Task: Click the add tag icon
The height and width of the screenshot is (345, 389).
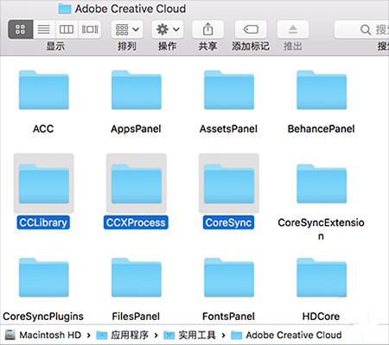Action: coord(251,29)
